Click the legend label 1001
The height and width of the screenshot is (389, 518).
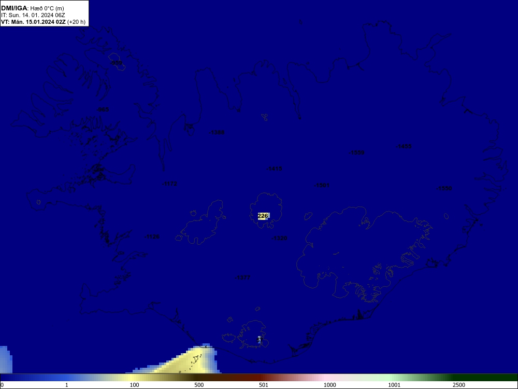pyautogui.click(x=394, y=385)
